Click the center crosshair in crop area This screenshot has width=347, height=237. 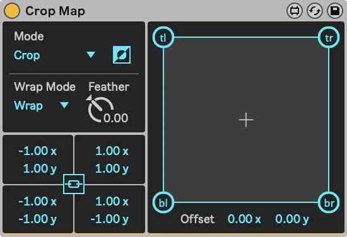point(246,120)
